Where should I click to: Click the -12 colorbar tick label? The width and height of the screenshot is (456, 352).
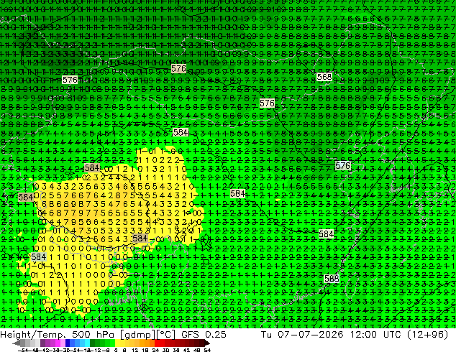tap(96, 351)
